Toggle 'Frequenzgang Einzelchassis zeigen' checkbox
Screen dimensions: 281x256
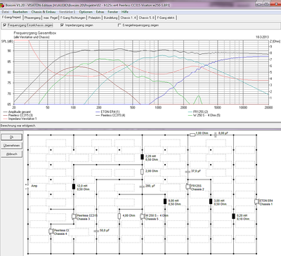pos(5,25)
